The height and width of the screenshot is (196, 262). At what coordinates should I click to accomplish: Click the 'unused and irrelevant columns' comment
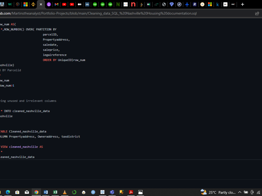coord(32,101)
